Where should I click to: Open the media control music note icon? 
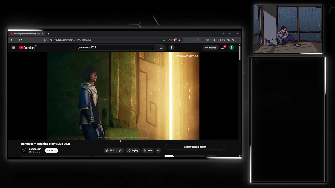point(215,40)
